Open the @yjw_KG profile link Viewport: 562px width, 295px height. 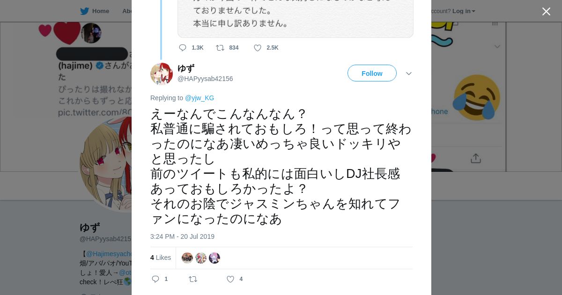200,98
